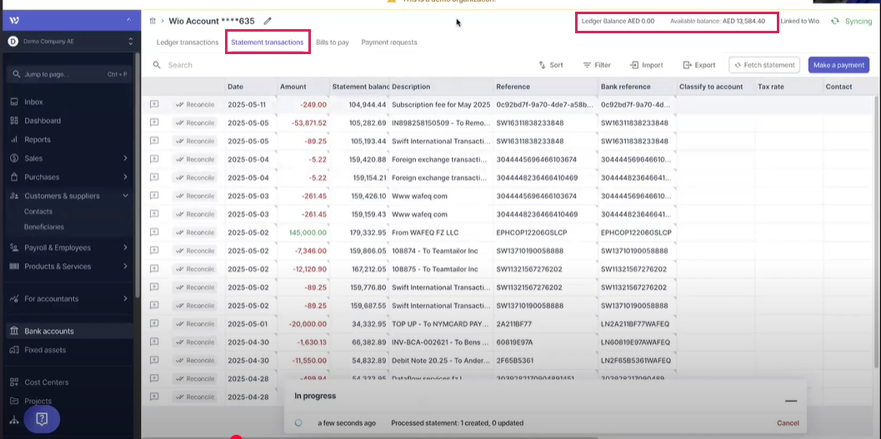Click the pencil icon to rename Wio Account
Screen dimensions: 881x439
coord(268,21)
